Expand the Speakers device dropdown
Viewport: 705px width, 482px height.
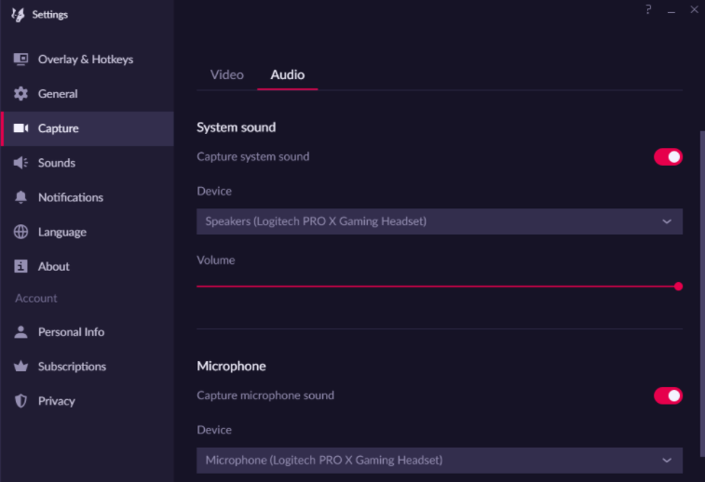[x=440, y=221]
